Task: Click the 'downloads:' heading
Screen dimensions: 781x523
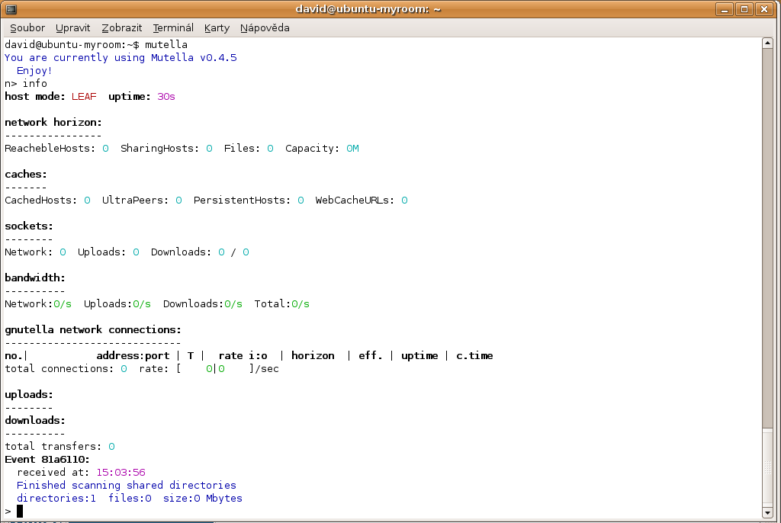Action: click(35, 420)
